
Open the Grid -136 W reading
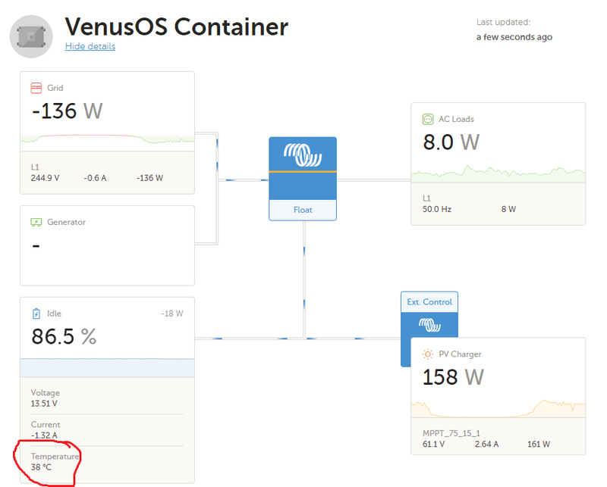pyautogui.click(x=67, y=111)
